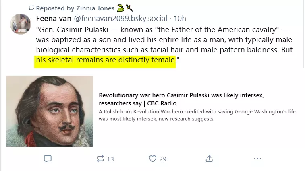Open the Casimir Pulaski portrait thumbnail

50,111
